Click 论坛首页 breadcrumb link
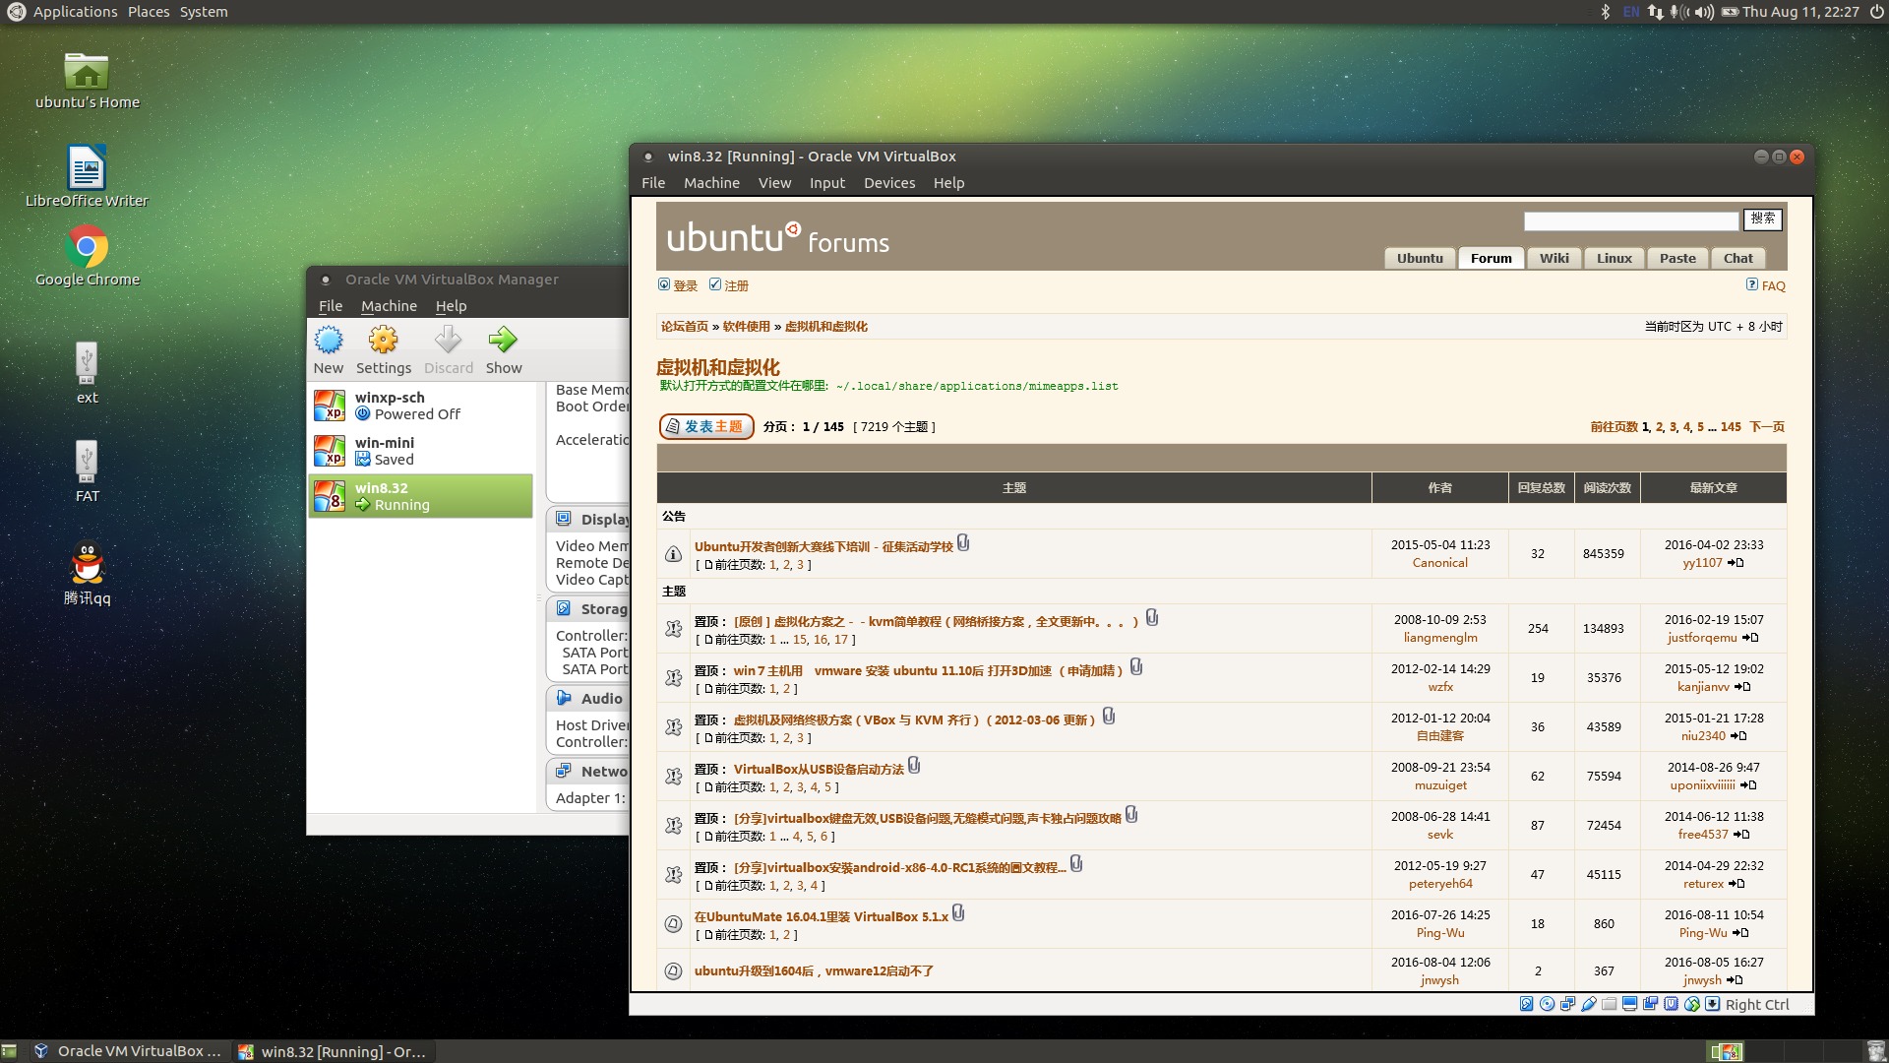This screenshot has width=1889, height=1063. (x=685, y=327)
